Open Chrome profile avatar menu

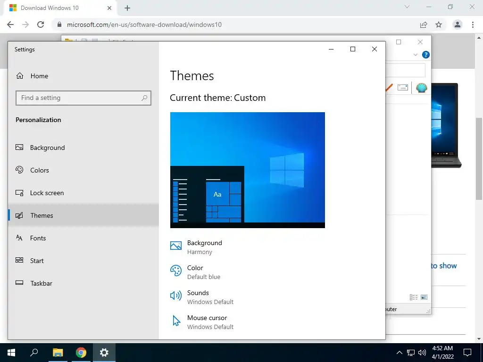[x=458, y=25]
